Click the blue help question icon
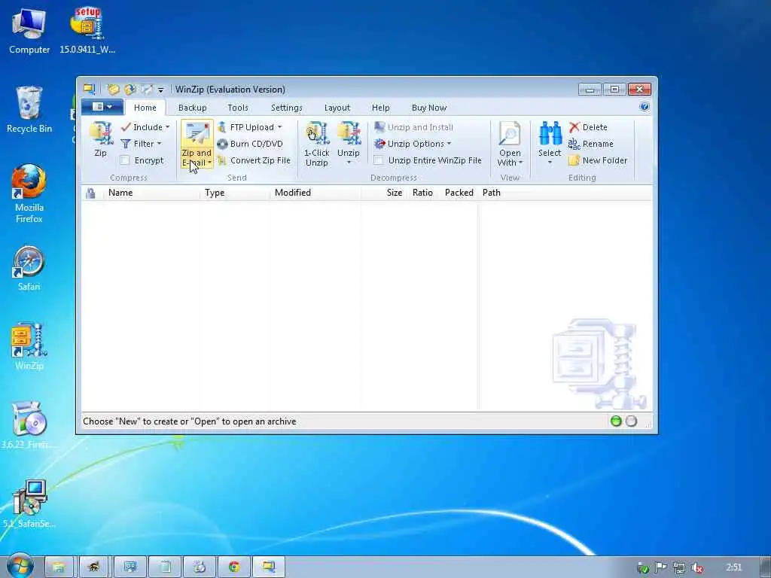Screen dimensions: 771x578 [x=645, y=107]
